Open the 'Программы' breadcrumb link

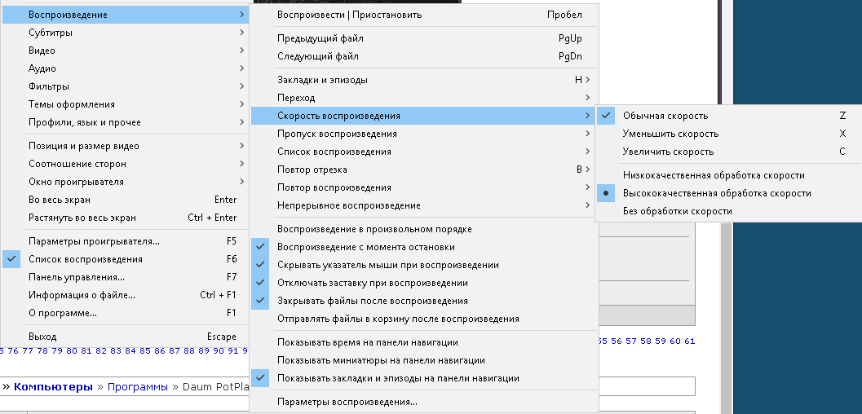click(138, 386)
